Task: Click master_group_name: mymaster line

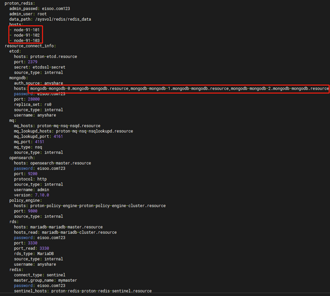Action: (46, 280)
